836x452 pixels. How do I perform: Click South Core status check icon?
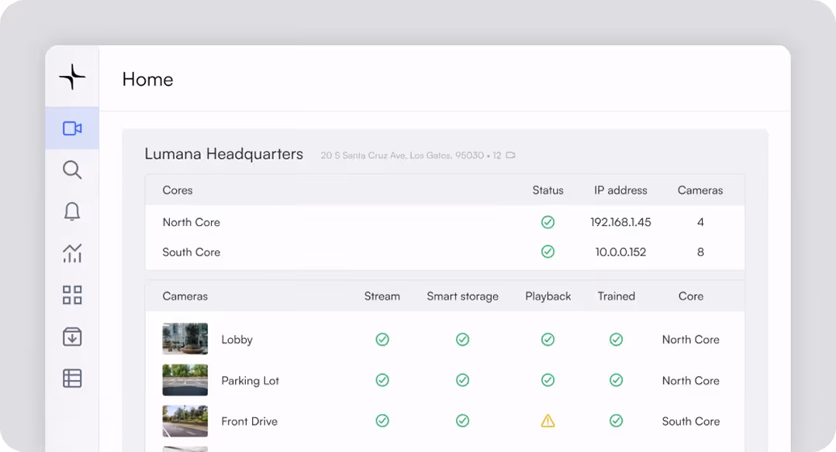pyautogui.click(x=548, y=252)
